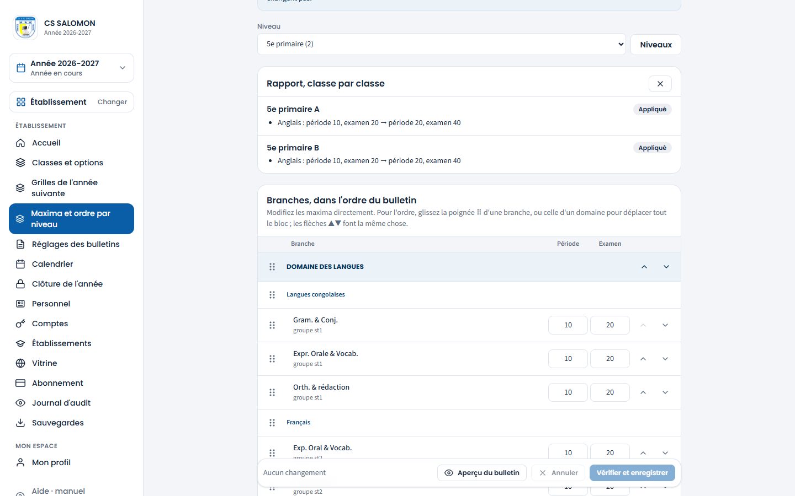Edit Examen maximum for Expr. Orale & Vocab.
The height and width of the screenshot is (496, 795).
(x=610, y=359)
